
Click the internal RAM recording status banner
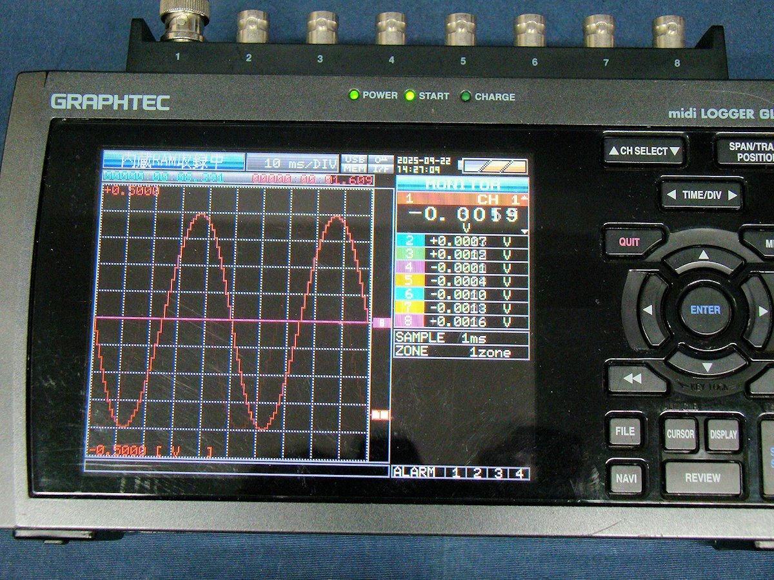[174, 162]
